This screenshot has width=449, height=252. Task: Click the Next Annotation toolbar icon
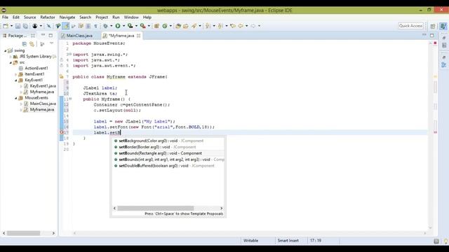click(208, 26)
